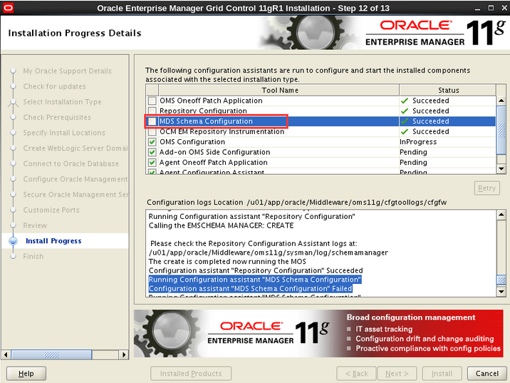This screenshot has height=383, width=510.
Task: Click the schemamanager log path line
Action: (x=269, y=252)
